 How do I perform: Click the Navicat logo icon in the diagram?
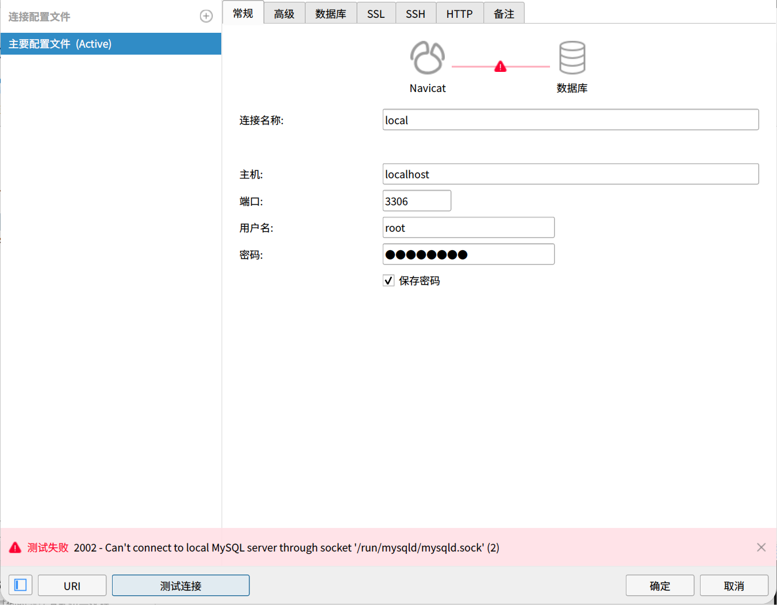pos(427,57)
